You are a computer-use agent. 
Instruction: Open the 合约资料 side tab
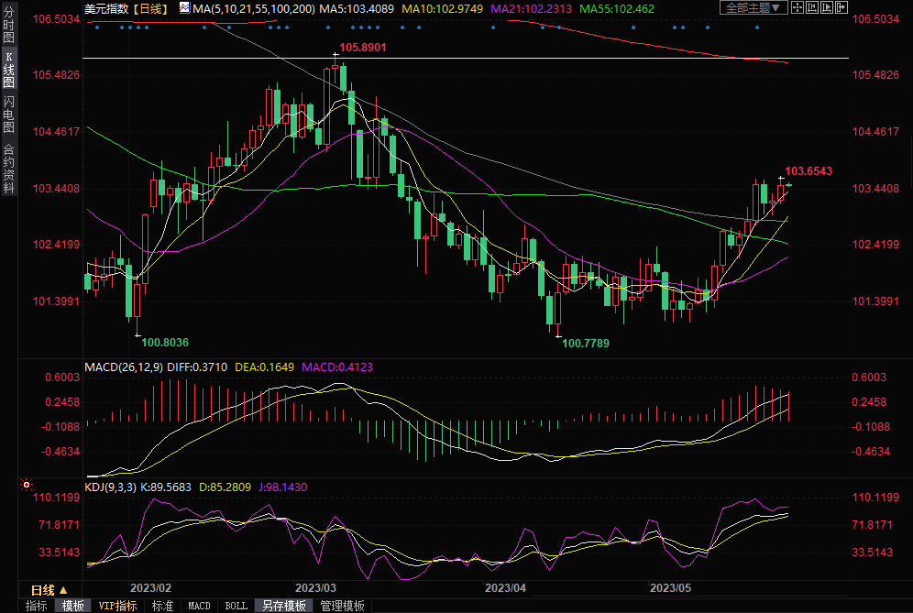pyautogui.click(x=8, y=167)
